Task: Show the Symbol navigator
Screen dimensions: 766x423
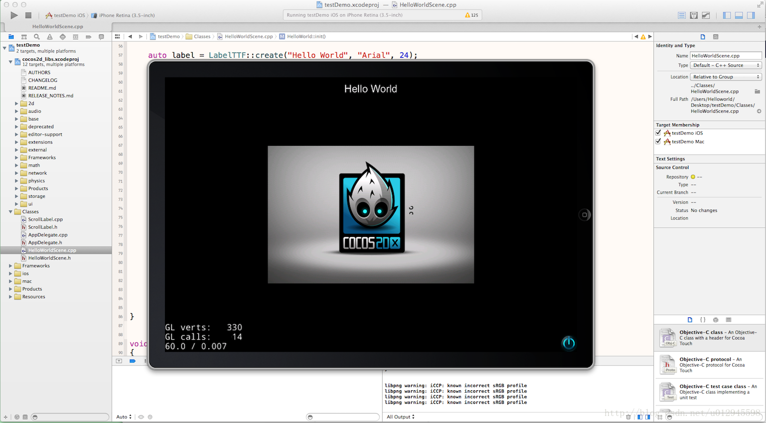Action: click(x=24, y=37)
